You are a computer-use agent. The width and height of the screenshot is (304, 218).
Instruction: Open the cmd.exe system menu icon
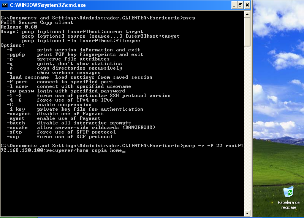click(5, 5)
